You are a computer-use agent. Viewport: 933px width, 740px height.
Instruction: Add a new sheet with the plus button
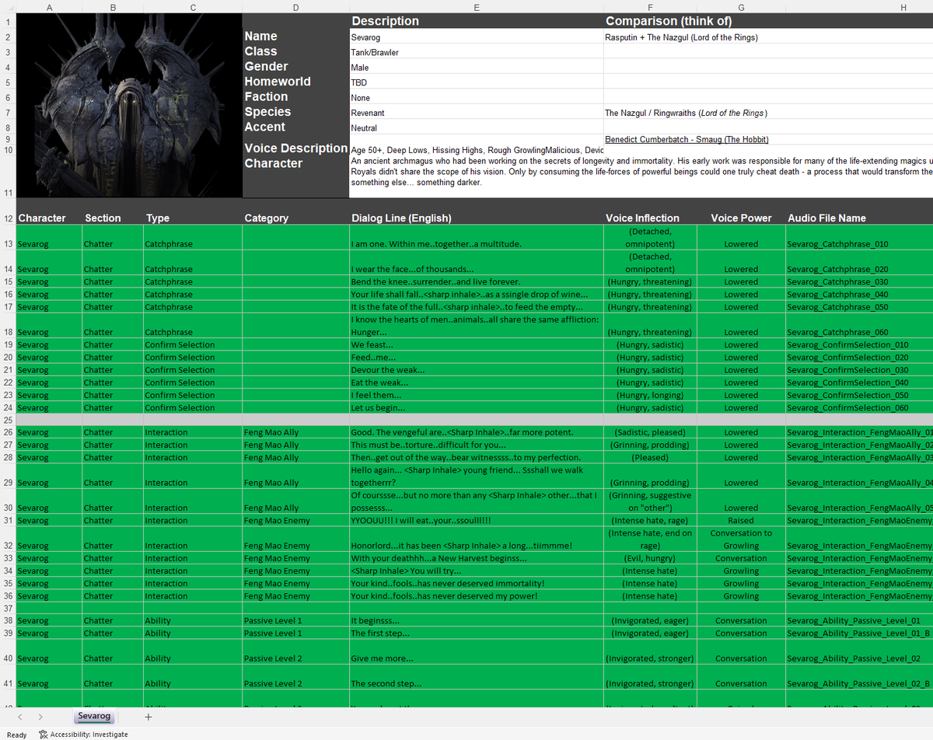(148, 717)
